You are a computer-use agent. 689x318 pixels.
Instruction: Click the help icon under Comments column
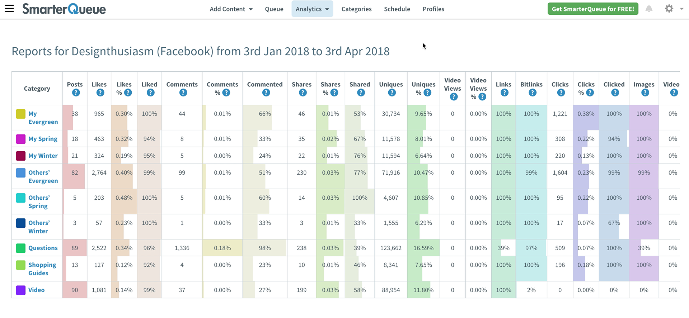(x=183, y=93)
